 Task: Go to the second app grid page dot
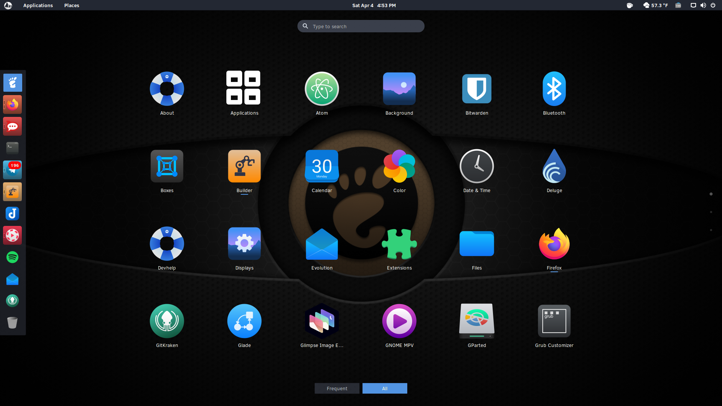click(x=711, y=212)
